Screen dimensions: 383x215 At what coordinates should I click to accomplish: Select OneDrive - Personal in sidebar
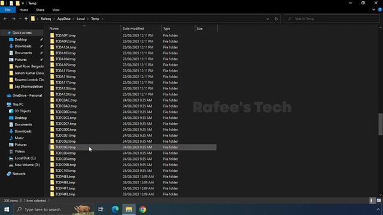coord(27,96)
